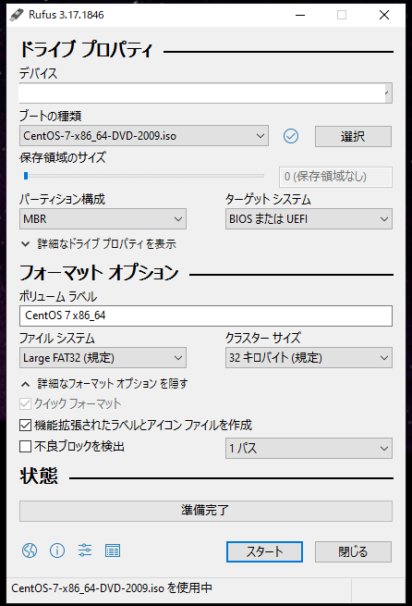Minimize the Rufus window
Viewport: 412px width, 606px height.
(x=300, y=15)
